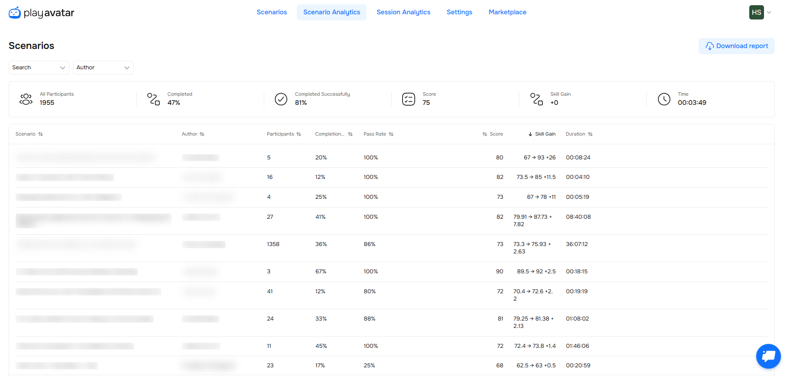Toggle sort order on Participants column
Viewport: 787px width, 376px height.
point(298,134)
